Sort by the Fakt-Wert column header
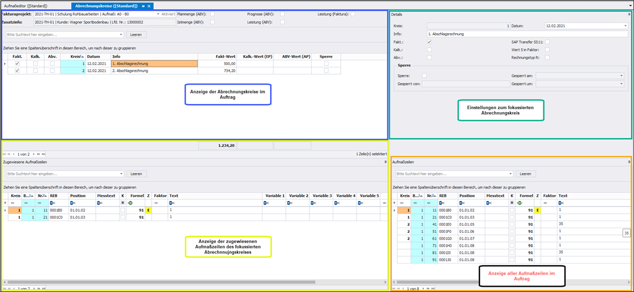Viewport: 634px width, 292px height. click(x=217, y=56)
